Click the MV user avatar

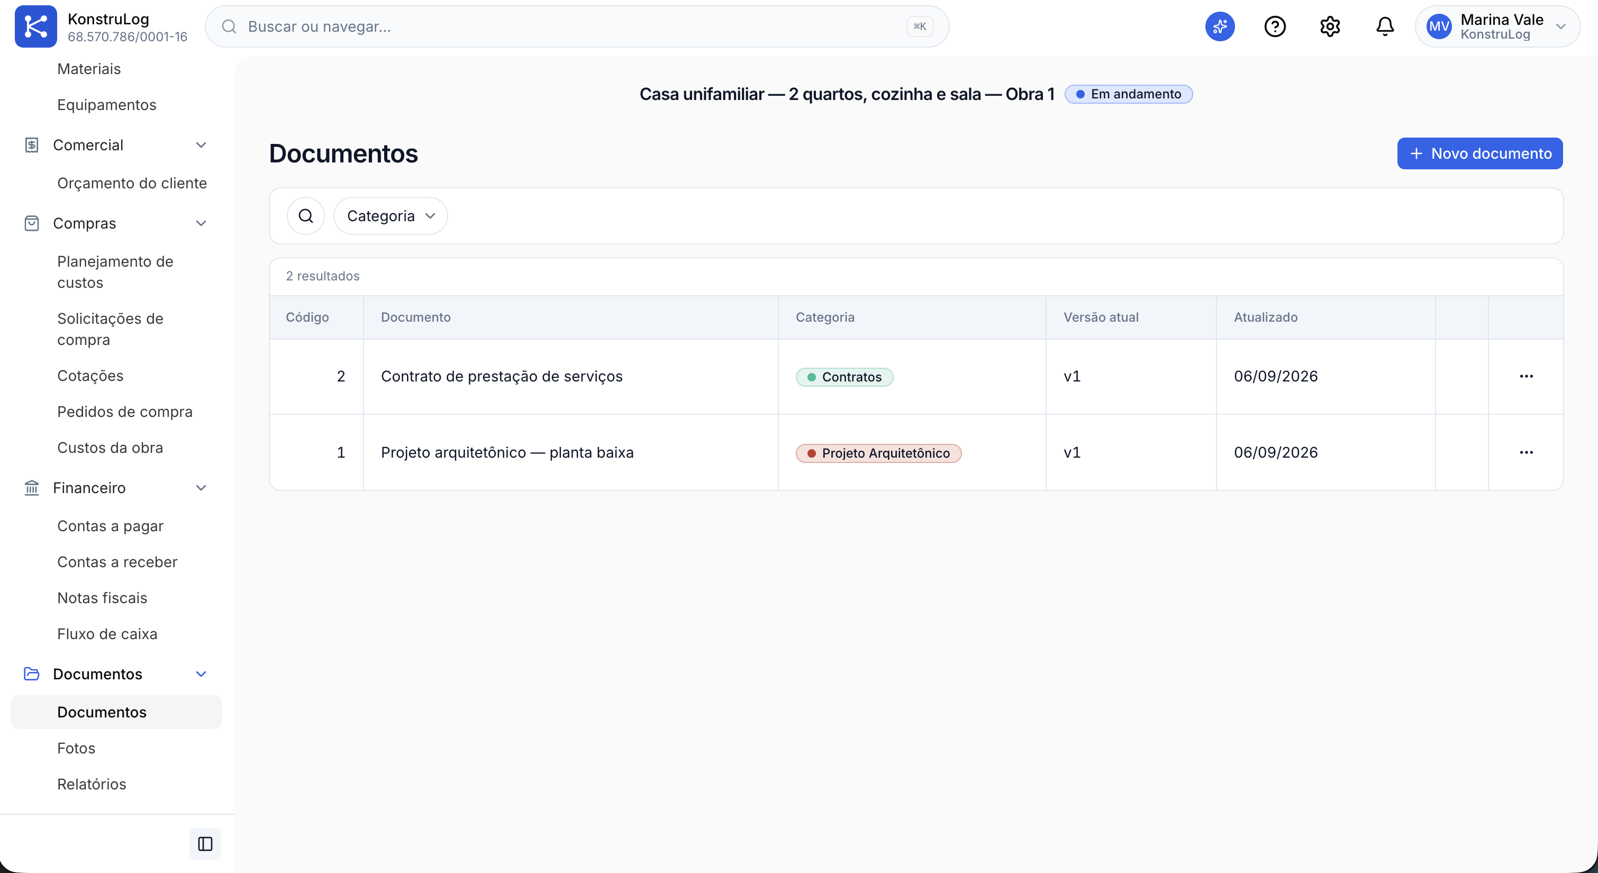[1438, 26]
